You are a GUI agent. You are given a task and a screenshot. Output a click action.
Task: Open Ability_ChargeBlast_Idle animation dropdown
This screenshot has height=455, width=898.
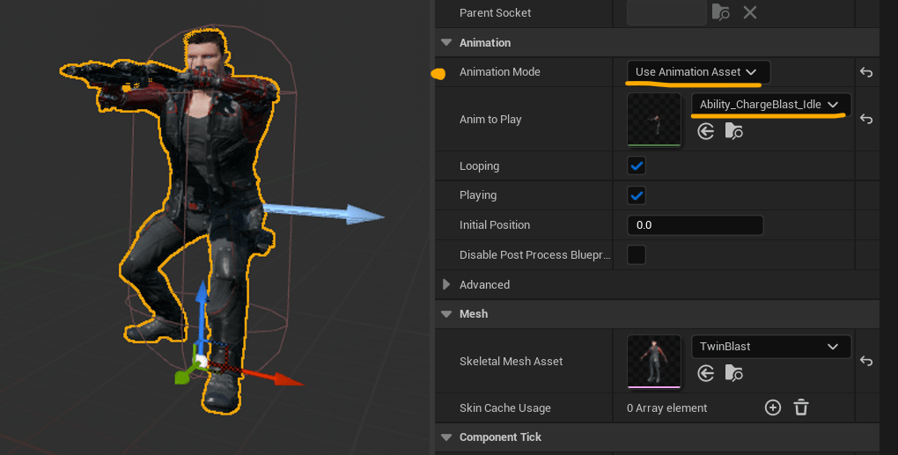click(771, 105)
